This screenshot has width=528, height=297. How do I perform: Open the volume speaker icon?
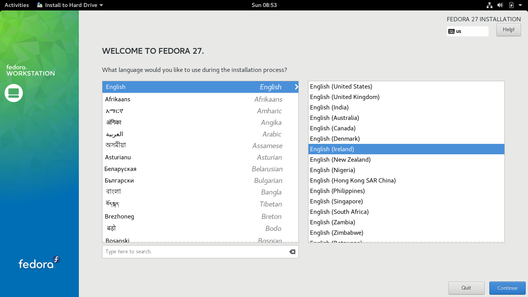point(500,5)
